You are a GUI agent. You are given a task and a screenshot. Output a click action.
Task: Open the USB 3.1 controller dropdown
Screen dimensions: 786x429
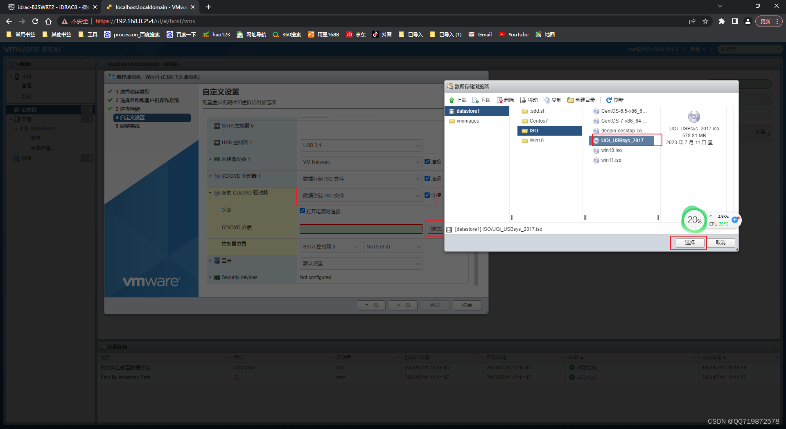click(361, 145)
